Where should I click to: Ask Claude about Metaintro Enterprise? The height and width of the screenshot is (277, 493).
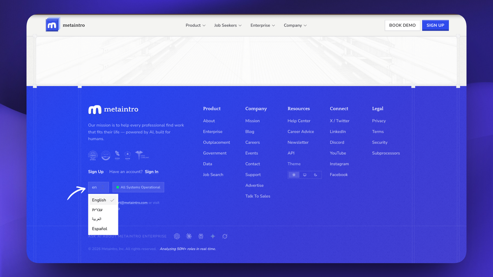click(189, 236)
